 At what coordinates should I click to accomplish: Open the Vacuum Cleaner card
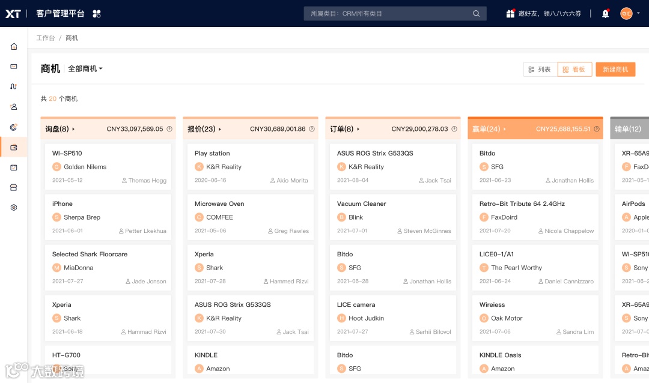point(393,217)
